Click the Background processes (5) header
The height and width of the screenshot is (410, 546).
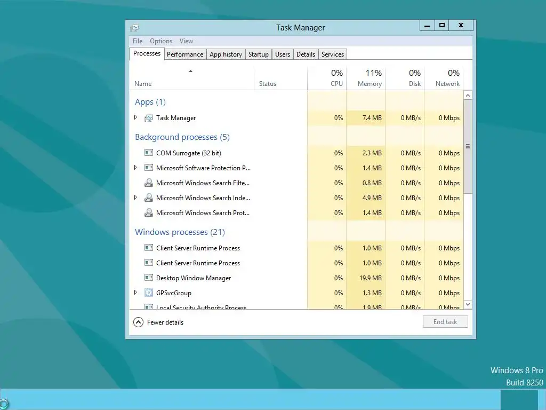(182, 137)
